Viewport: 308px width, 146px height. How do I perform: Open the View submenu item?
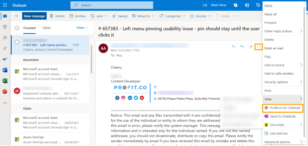283,99
